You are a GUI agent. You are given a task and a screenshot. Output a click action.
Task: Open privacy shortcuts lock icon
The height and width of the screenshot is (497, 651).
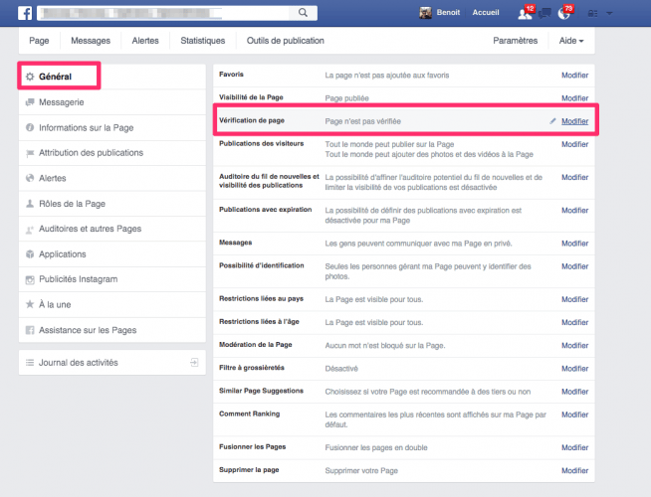(x=592, y=14)
